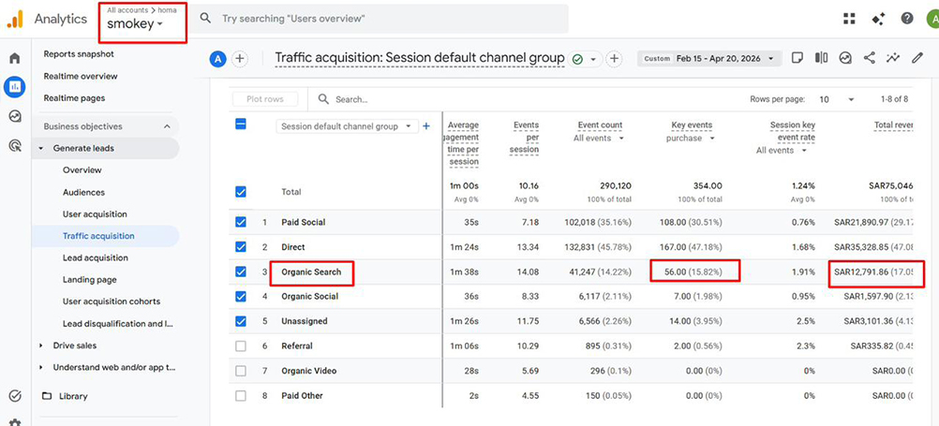
Task: Open the Insights trend line icon
Action: pyautogui.click(x=893, y=58)
